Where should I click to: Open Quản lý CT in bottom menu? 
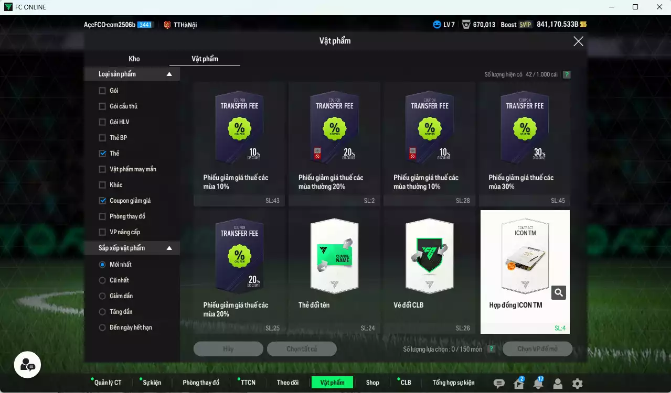(x=108, y=383)
